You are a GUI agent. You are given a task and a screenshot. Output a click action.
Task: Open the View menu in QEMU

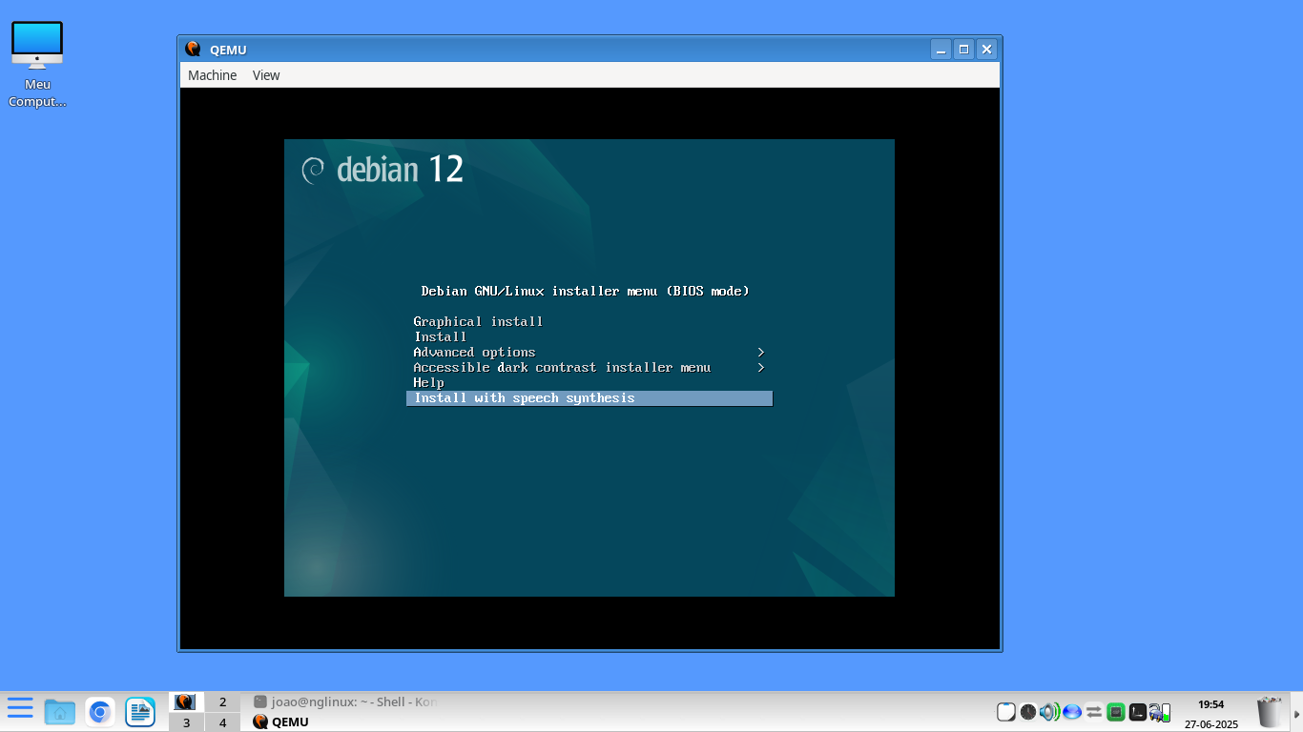[266, 75]
